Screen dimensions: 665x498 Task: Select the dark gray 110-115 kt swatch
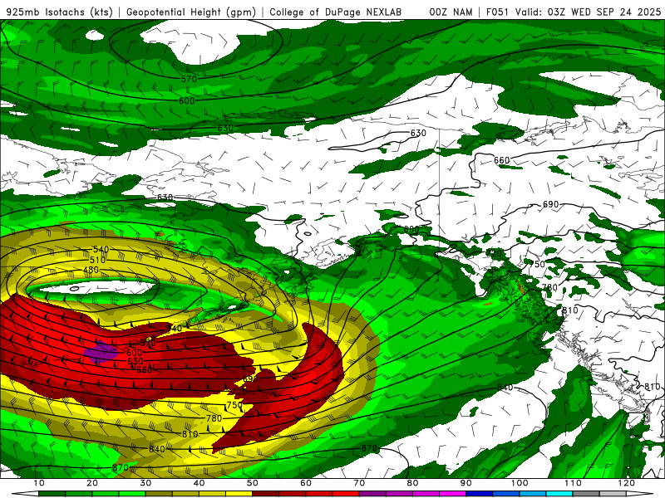point(586,494)
